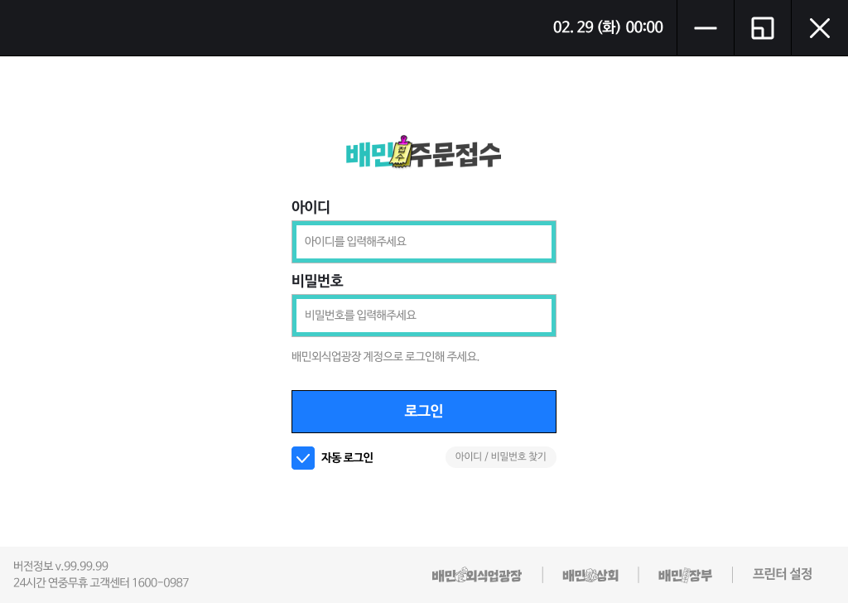
Task: Uncheck the 자동 로그인 checkbox
Action: pyautogui.click(x=303, y=458)
